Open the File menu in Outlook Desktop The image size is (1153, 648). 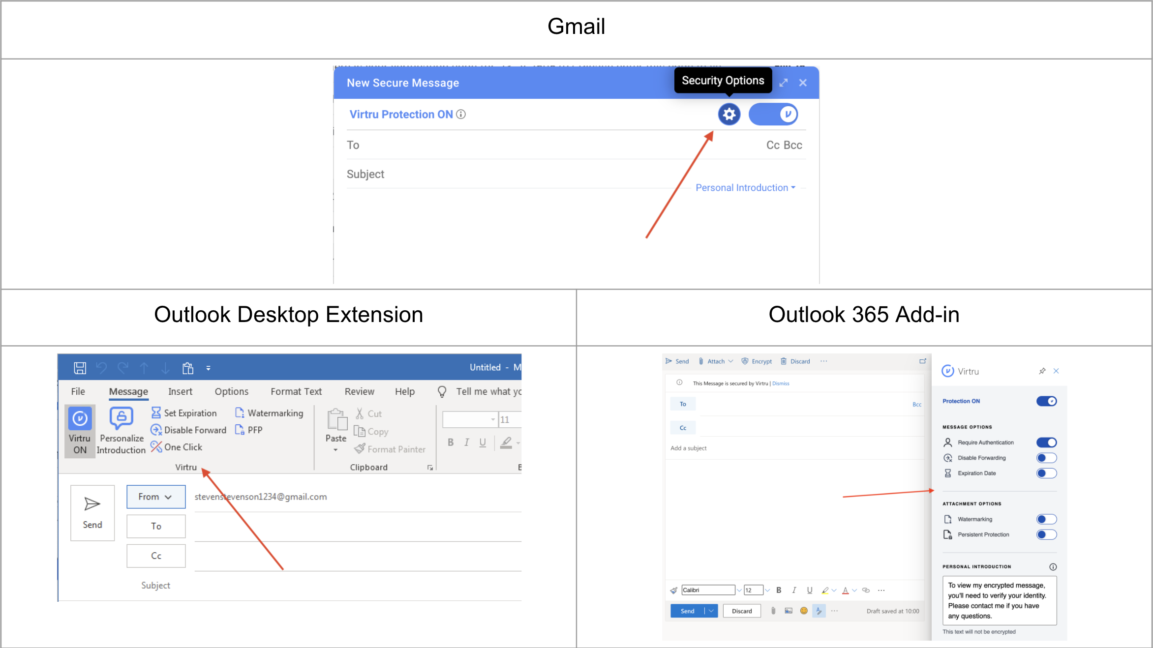point(78,391)
